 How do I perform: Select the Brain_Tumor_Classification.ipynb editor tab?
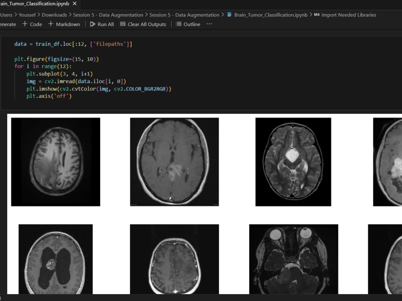(39, 4)
